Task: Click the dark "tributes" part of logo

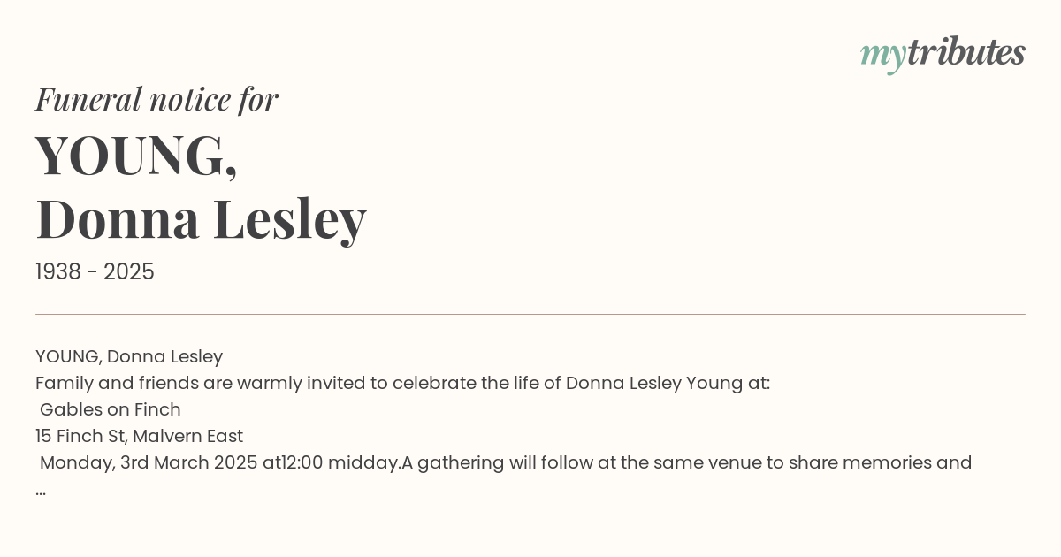Action: pos(966,52)
